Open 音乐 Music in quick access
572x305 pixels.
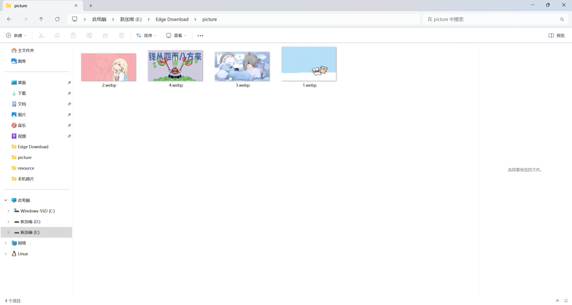[18, 125]
